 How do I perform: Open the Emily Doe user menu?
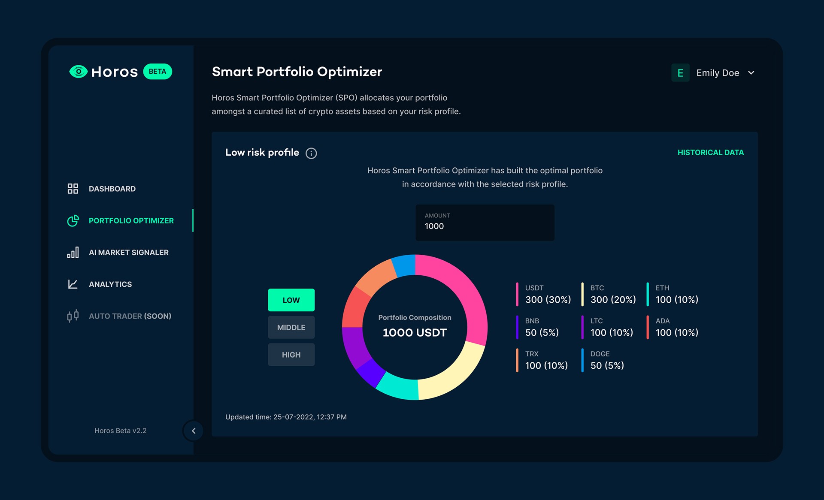coord(718,73)
